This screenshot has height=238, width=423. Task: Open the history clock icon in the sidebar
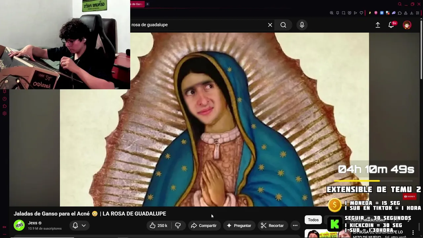4,99
